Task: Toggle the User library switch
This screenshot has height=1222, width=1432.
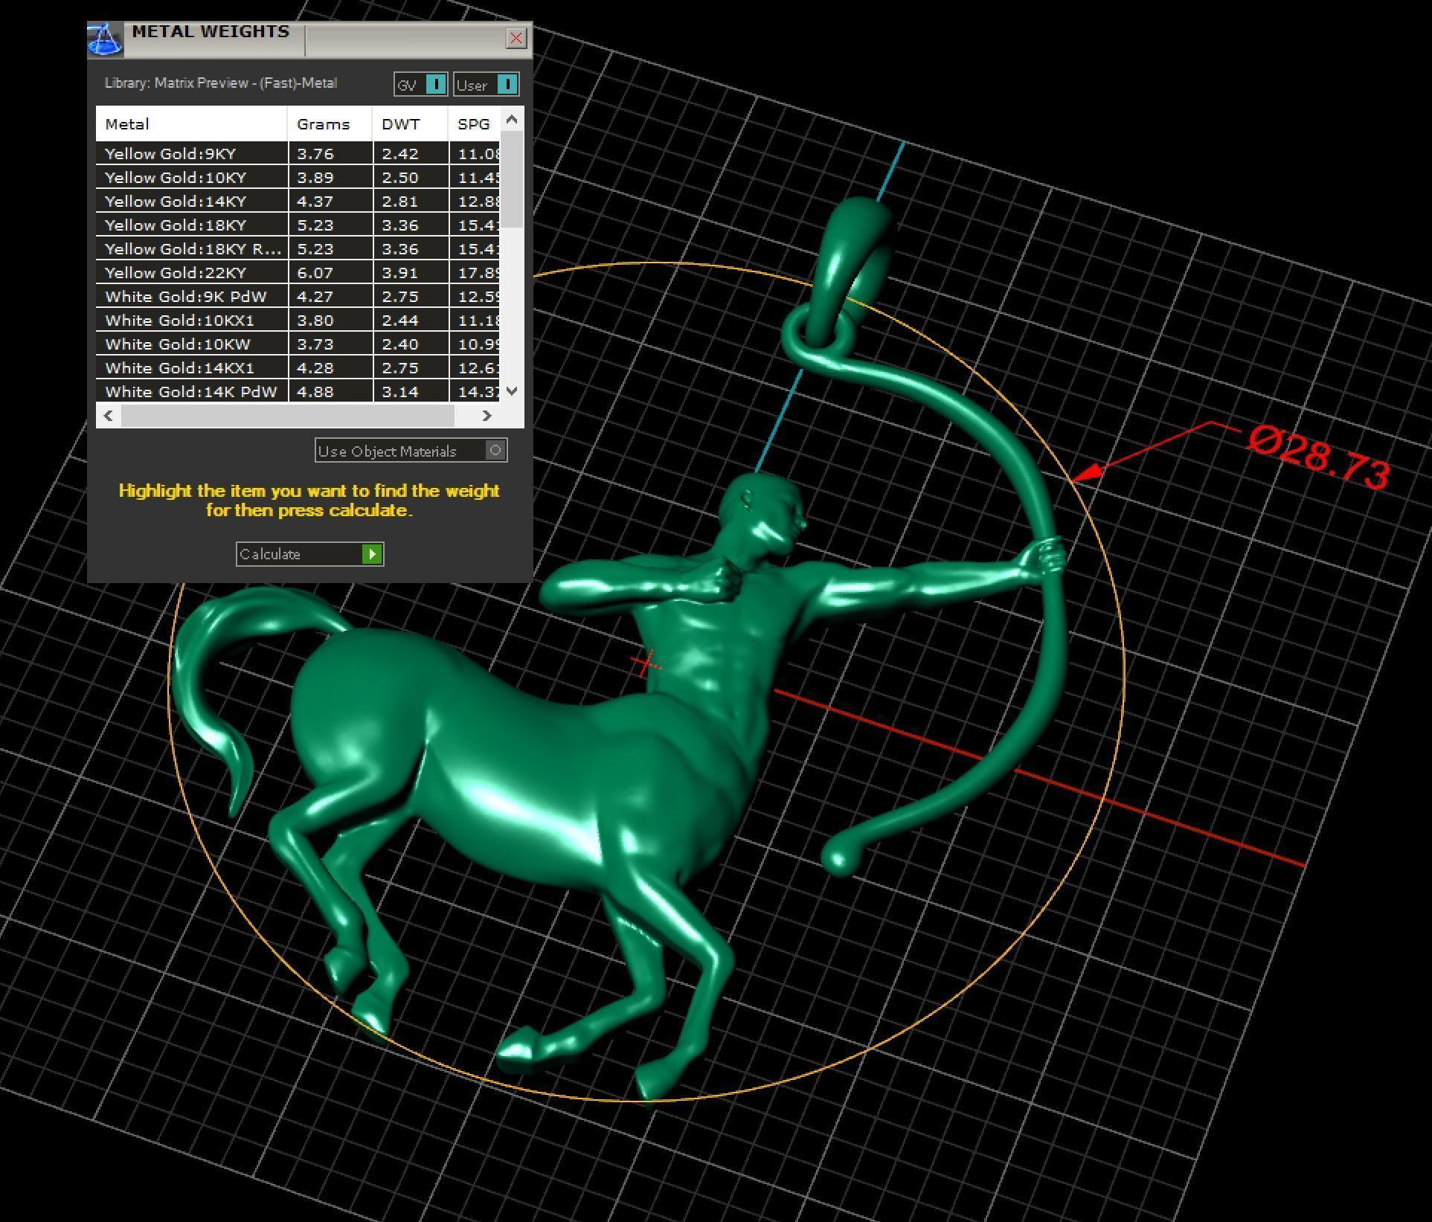Action: tap(507, 84)
